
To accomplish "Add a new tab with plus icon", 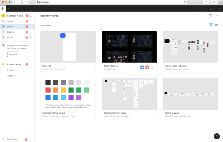I will point(9,9).
